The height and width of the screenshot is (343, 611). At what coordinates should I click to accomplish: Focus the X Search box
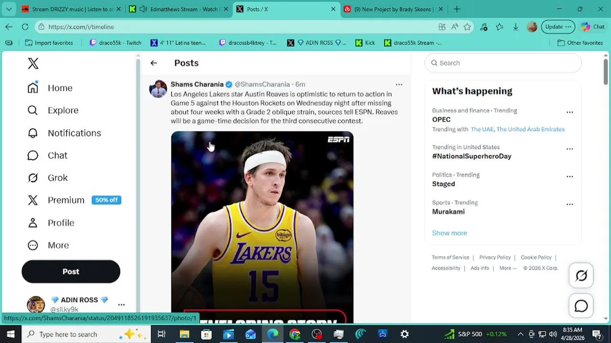[x=503, y=63]
